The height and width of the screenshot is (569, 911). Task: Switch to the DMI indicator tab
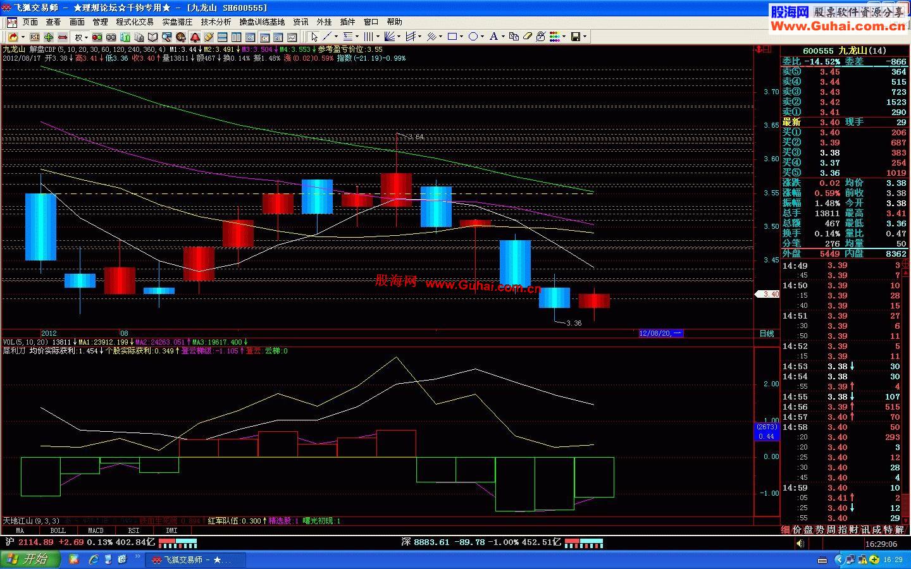tap(171, 530)
